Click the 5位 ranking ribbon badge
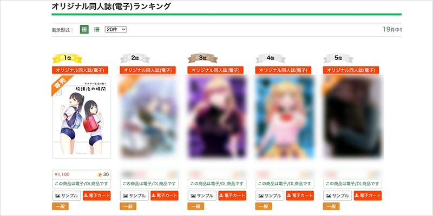The width and height of the screenshot is (433, 216). (x=338, y=58)
